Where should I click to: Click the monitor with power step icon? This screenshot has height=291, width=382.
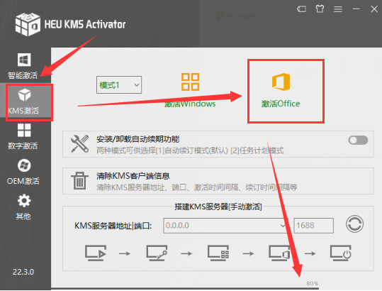tap(341, 253)
